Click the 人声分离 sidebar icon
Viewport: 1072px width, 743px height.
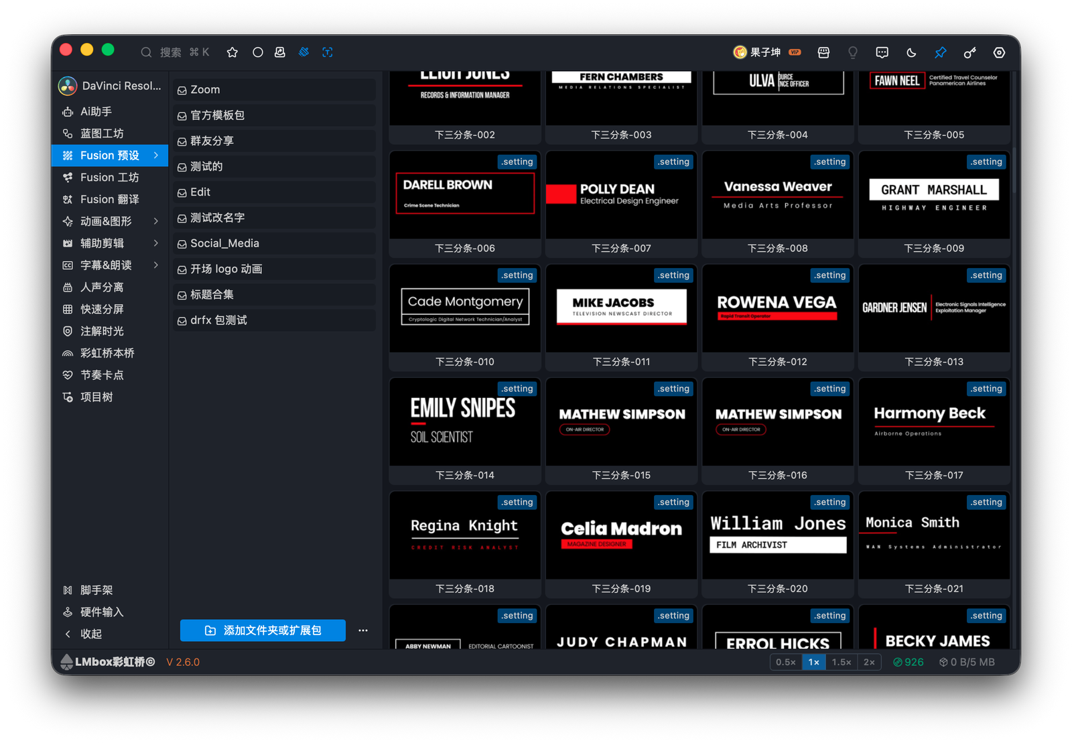click(x=68, y=287)
